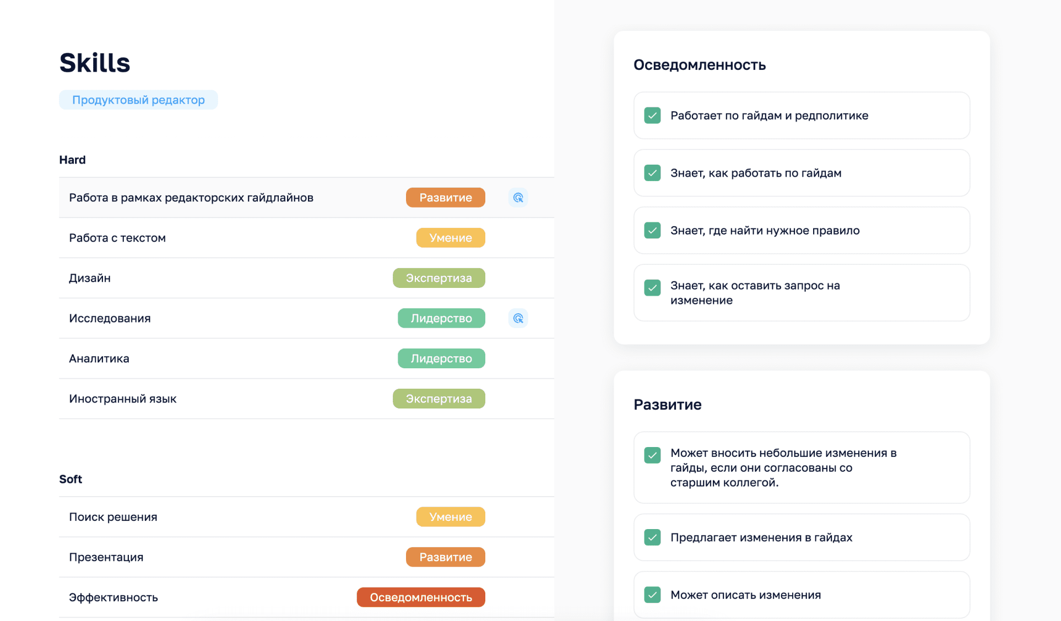The image size is (1061, 621).
Task: Click the "Продуктовый редактор" tag
Action: pos(138,100)
